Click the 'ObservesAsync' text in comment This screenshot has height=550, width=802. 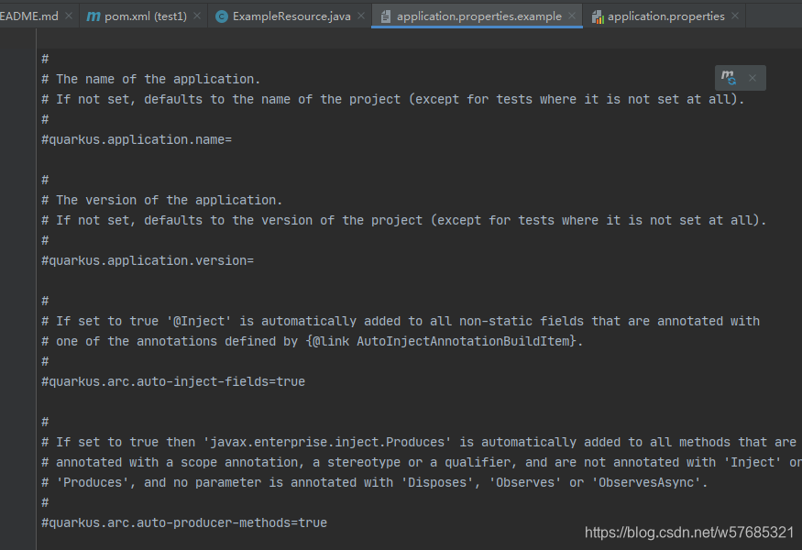[x=646, y=482]
